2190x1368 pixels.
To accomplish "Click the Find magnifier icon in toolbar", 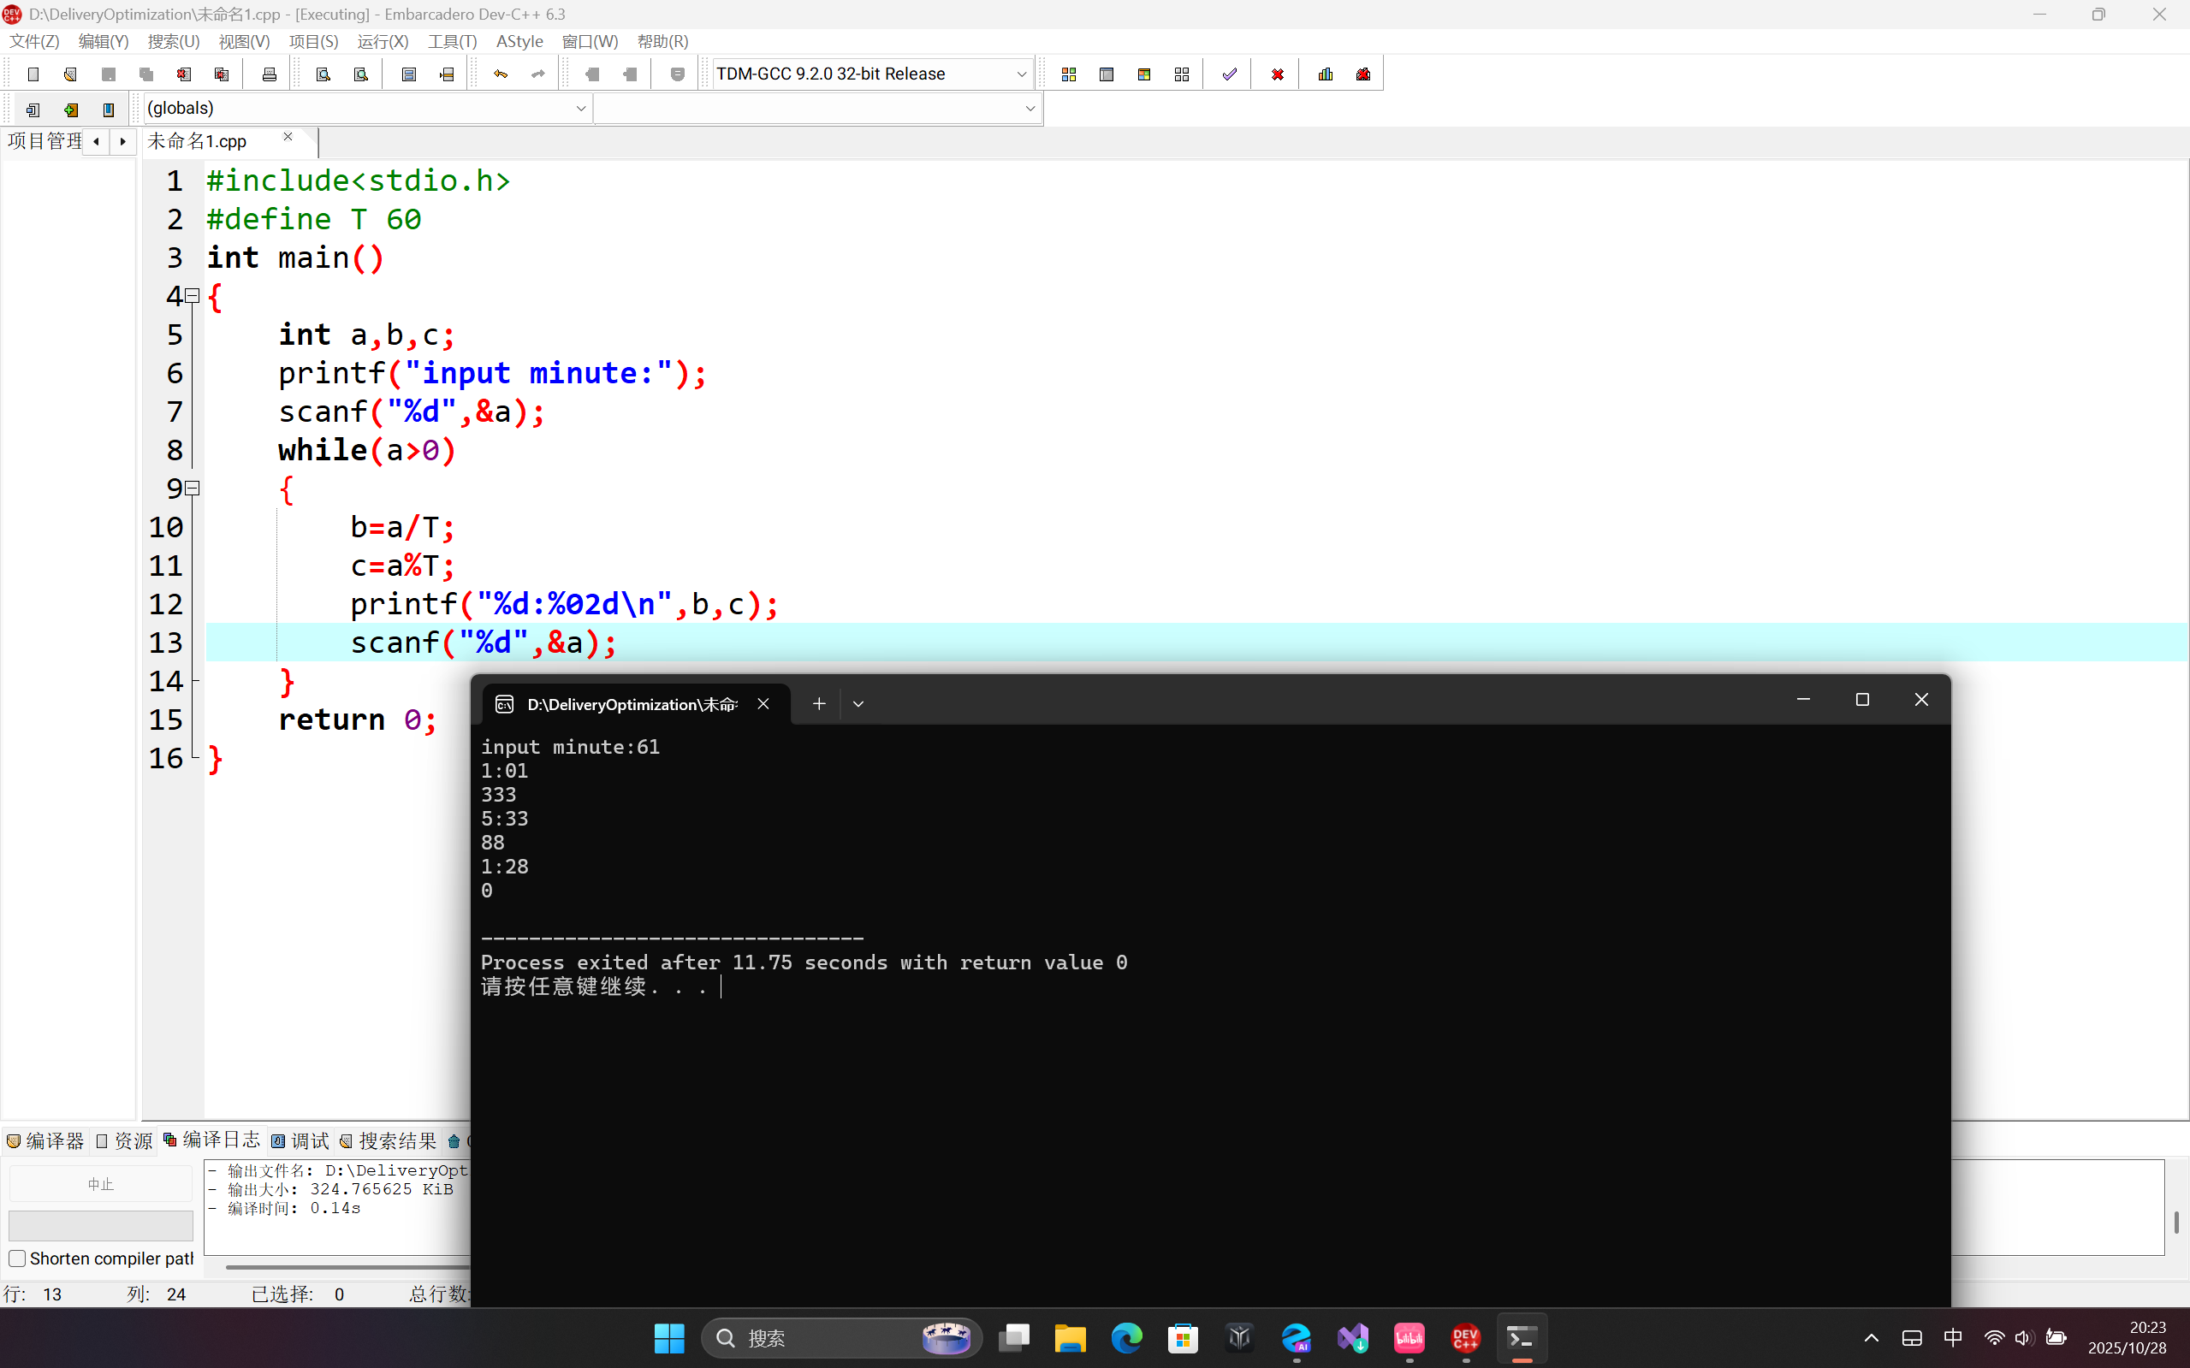I will coord(323,74).
